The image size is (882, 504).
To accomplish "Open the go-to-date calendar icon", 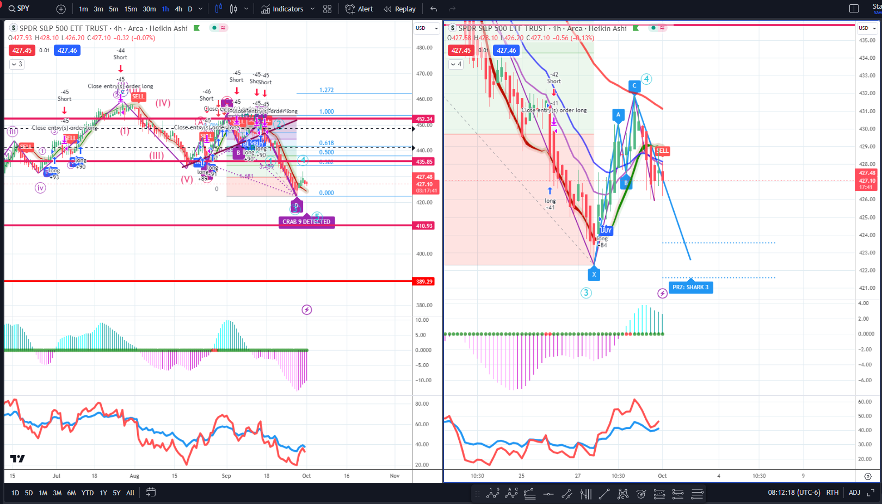I will (151, 493).
